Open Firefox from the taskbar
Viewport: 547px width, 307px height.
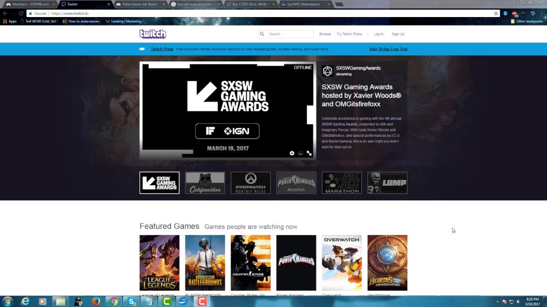tap(96, 301)
